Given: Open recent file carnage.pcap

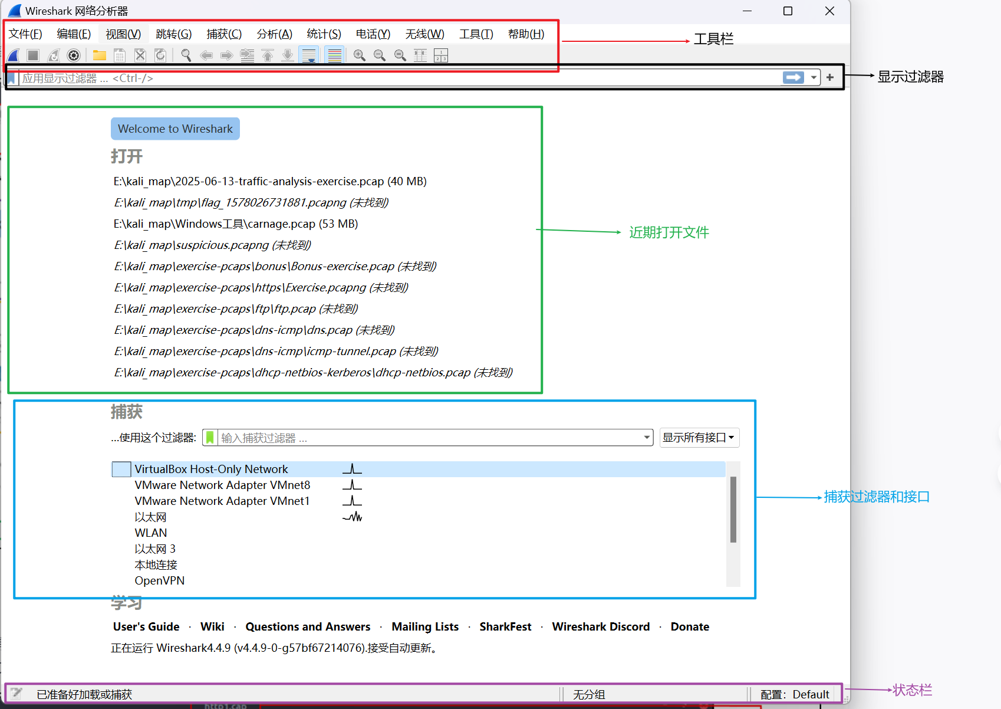Looking at the screenshot, I should 236,224.
